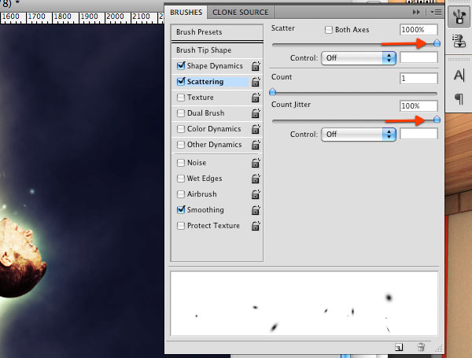Enable the Wet Edges checkbox
This screenshot has height=358, width=472.
[181, 179]
